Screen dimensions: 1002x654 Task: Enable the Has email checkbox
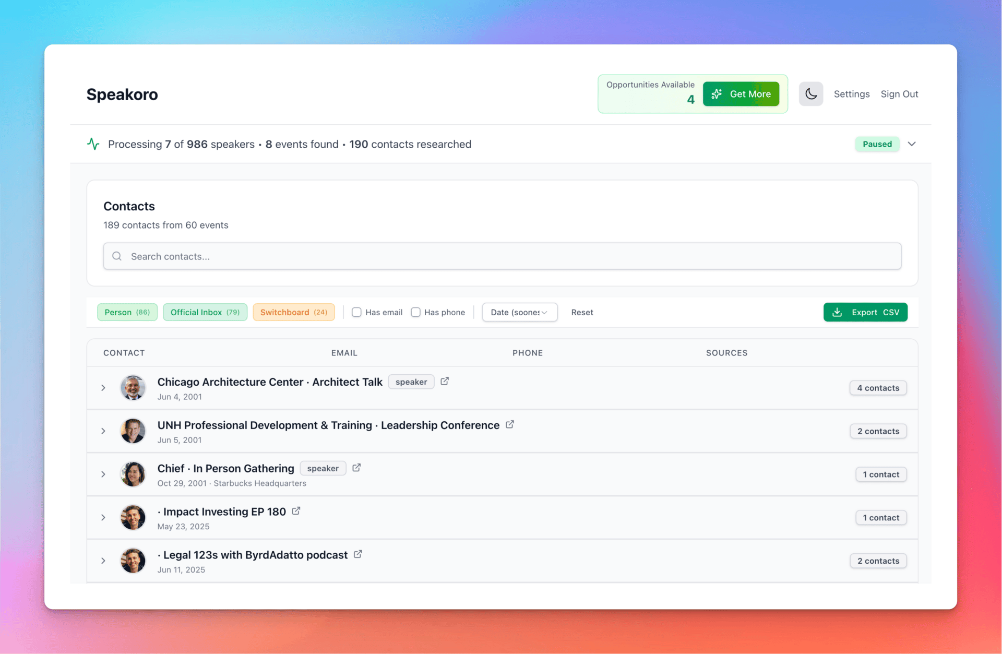pos(356,312)
